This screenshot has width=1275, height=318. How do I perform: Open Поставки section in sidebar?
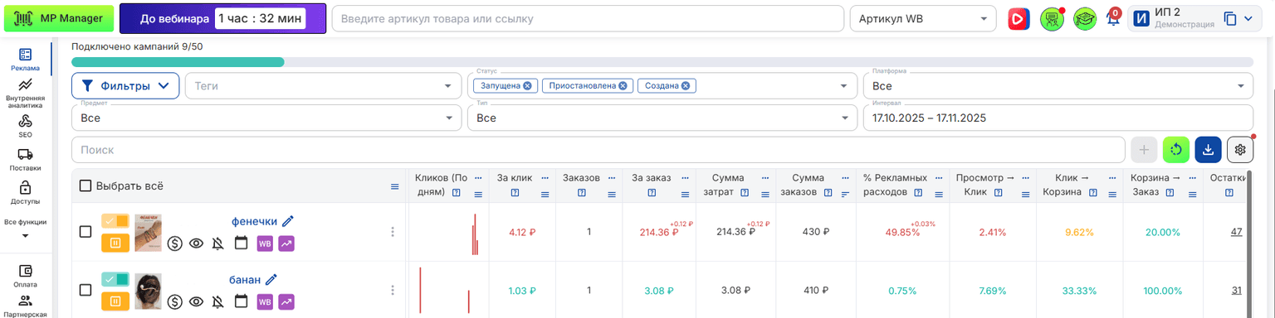pos(25,159)
